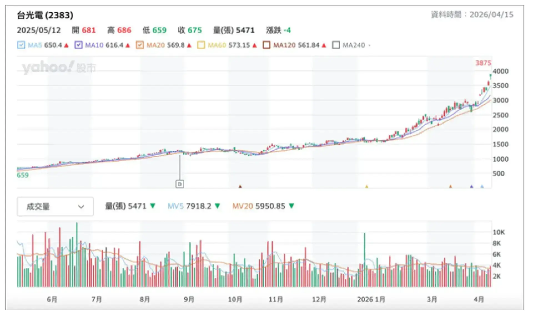
Task: Click the red up arrow beside MA120 value
Action: (324, 45)
